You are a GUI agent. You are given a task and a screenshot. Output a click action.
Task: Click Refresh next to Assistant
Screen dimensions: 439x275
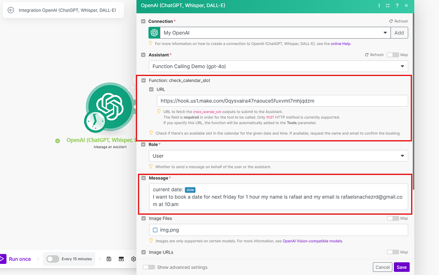coord(374,55)
